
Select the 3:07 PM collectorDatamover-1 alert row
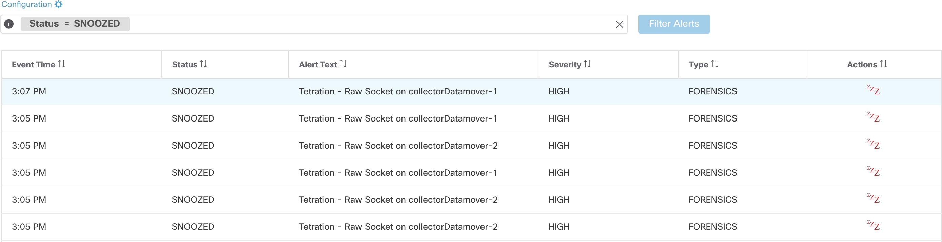pyautogui.click(x=397, y=92)
